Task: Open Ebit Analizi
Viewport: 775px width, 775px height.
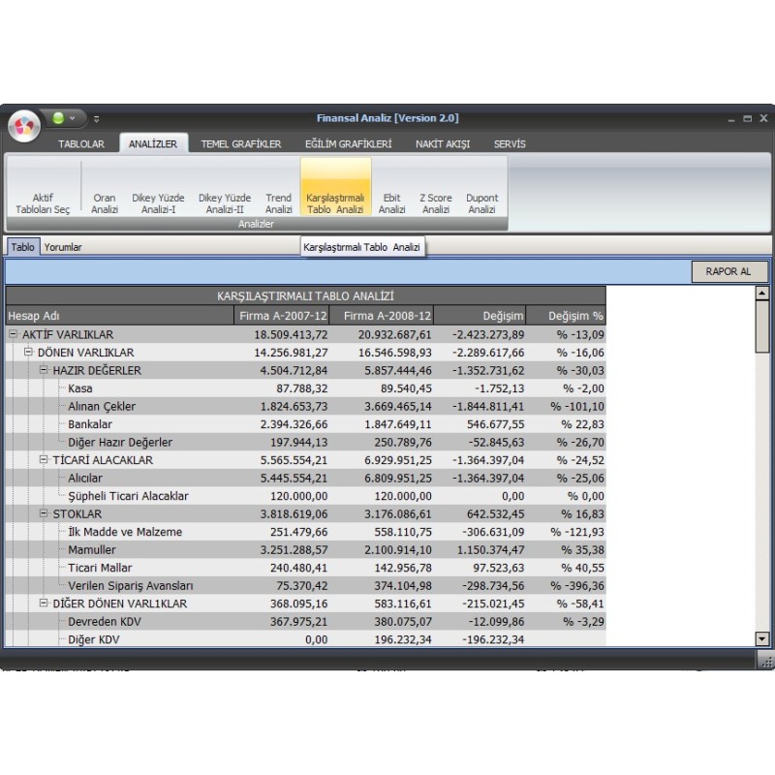Action: [392, 188]
